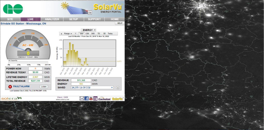Screen dimensions: 264x130
Task: Open the ENERGY chart type dropdown
Action: click(89, 30)
